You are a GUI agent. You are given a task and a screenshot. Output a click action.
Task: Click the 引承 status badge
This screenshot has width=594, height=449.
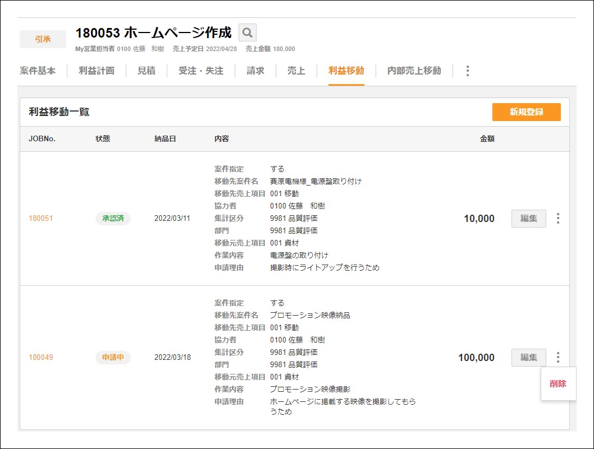tap(43, 39)
